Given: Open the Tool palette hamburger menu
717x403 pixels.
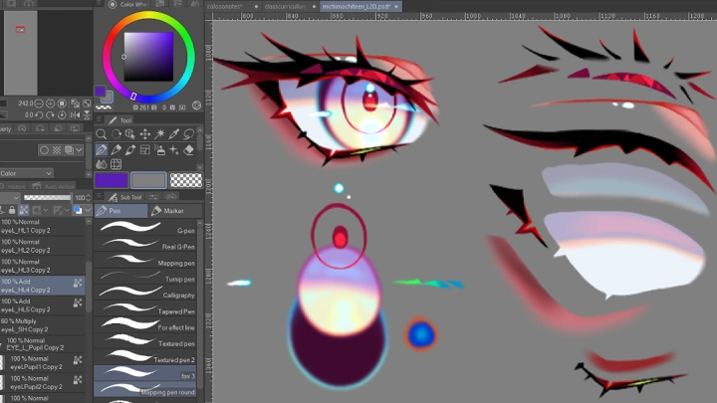Looking at the screenshot, I should click(99, 119).
